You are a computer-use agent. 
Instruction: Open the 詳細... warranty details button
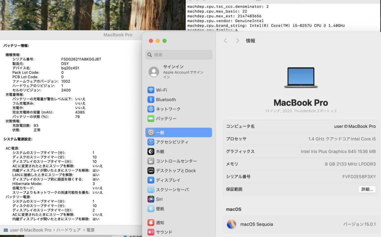pyautogui.click(x=367, y=189)
